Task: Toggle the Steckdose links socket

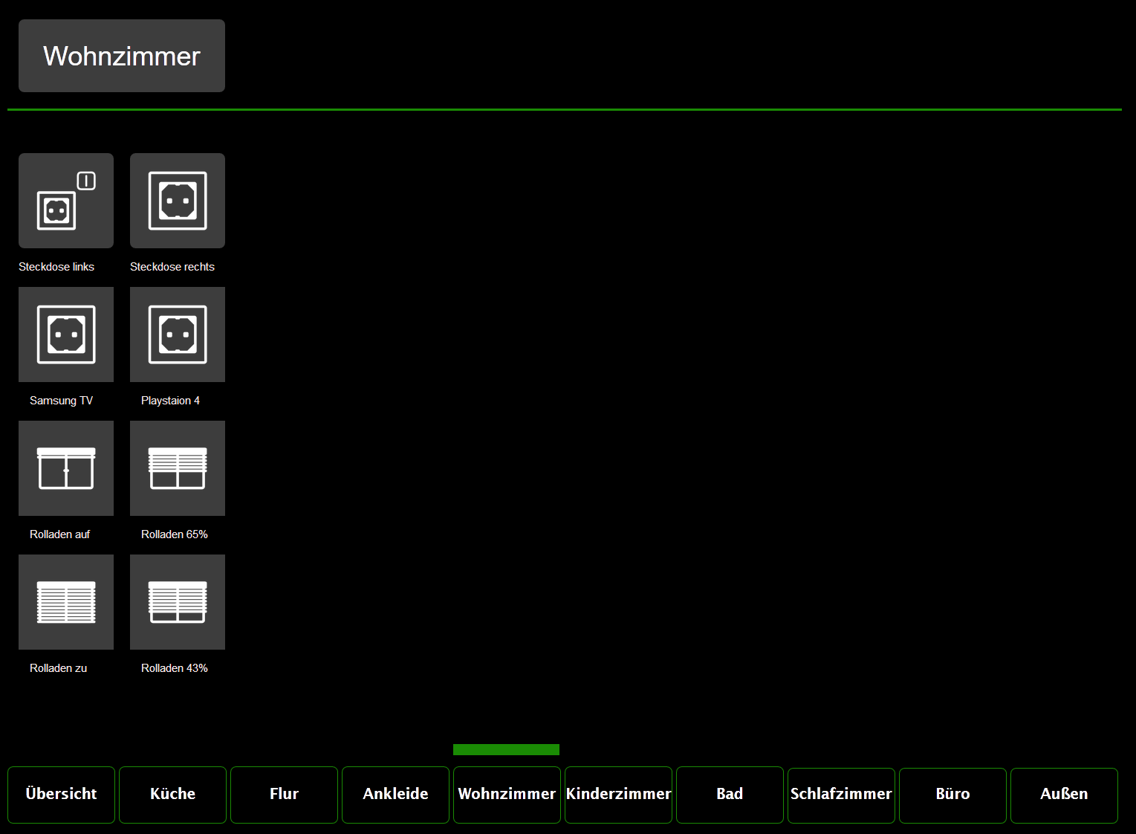Action: (x=66, y=201)
